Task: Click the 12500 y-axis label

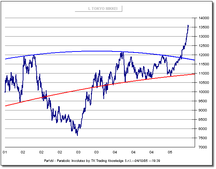Action: click(204, 45)
